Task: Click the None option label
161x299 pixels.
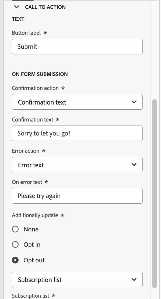Action: pyautogui.click(x=31, y=229)
